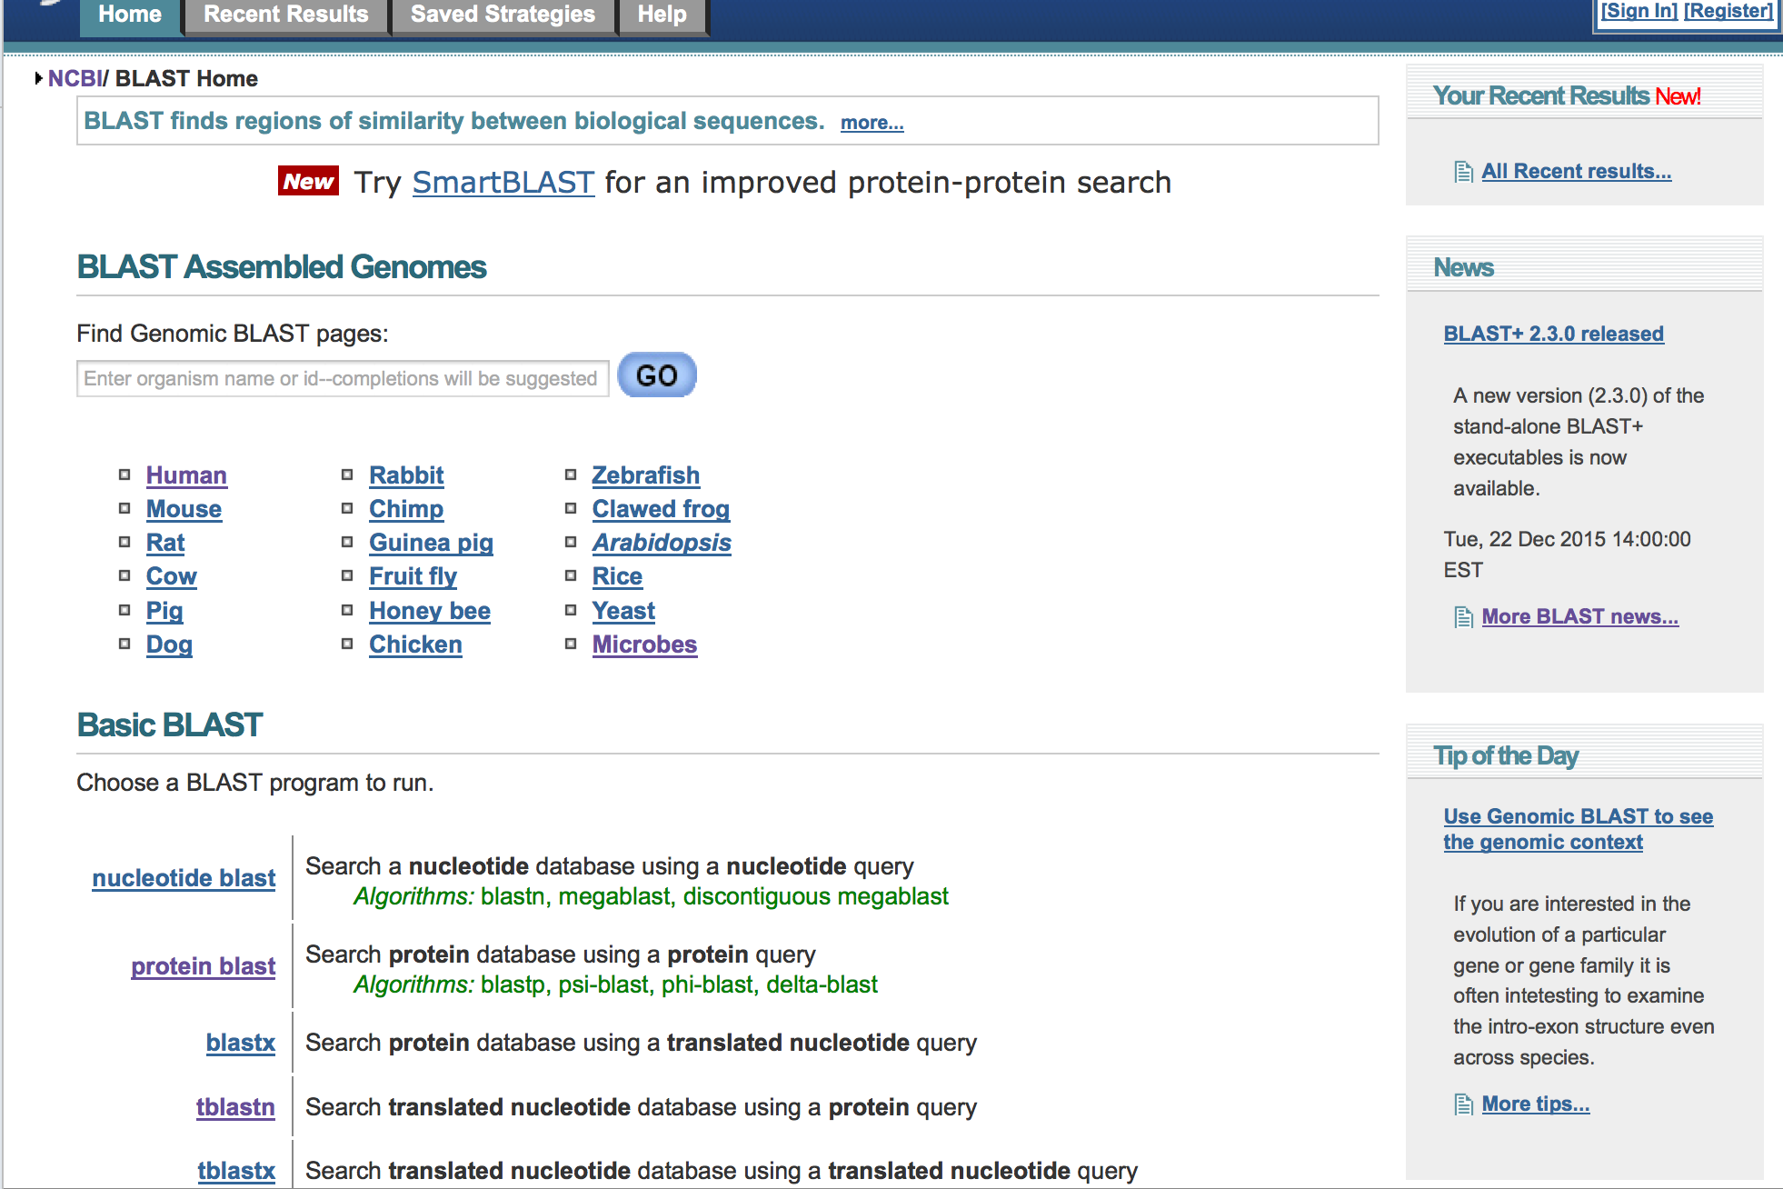Click the arrow before NCBI breadcrumb
Viewport: 1783px width, 1189px height.
39,78
